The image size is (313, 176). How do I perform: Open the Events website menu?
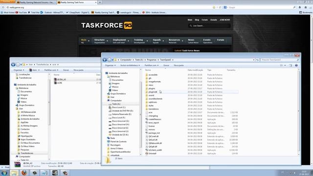point(207,41)
